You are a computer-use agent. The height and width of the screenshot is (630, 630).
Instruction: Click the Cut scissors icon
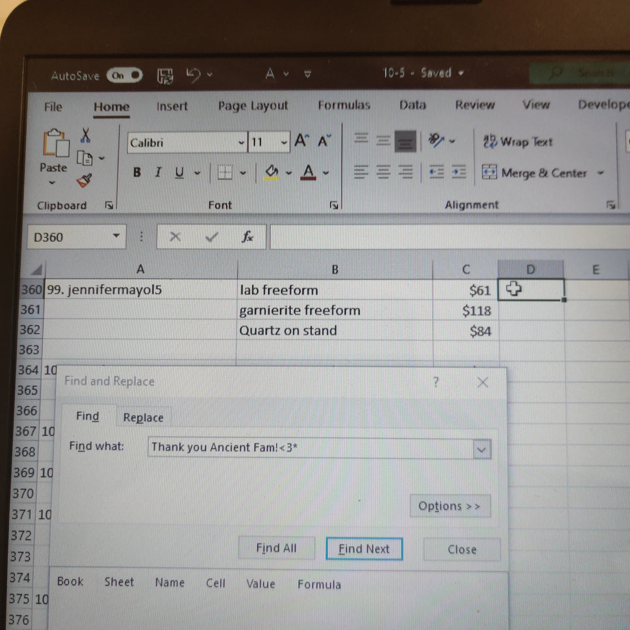(x=85, y=136)
